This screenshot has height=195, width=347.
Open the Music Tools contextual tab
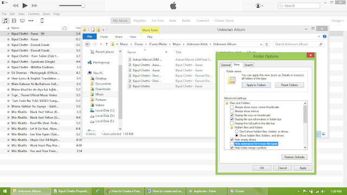[150, 30]
